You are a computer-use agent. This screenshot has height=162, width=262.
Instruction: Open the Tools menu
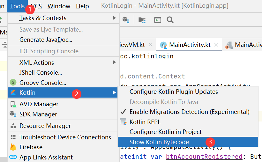(17, 6)
